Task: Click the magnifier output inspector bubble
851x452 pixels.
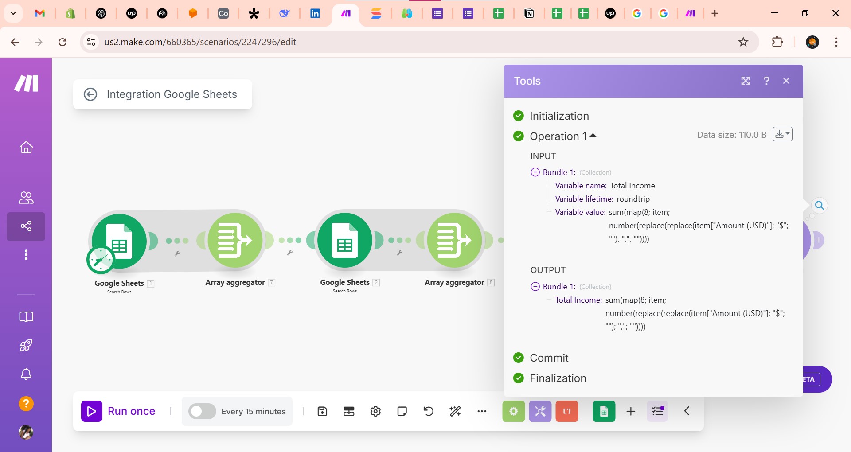Action: (820, 206)
